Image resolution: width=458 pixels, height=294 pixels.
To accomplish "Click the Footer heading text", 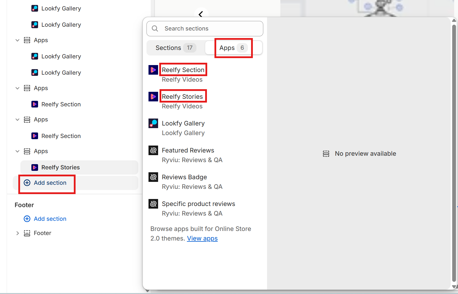I will (24, 205).
